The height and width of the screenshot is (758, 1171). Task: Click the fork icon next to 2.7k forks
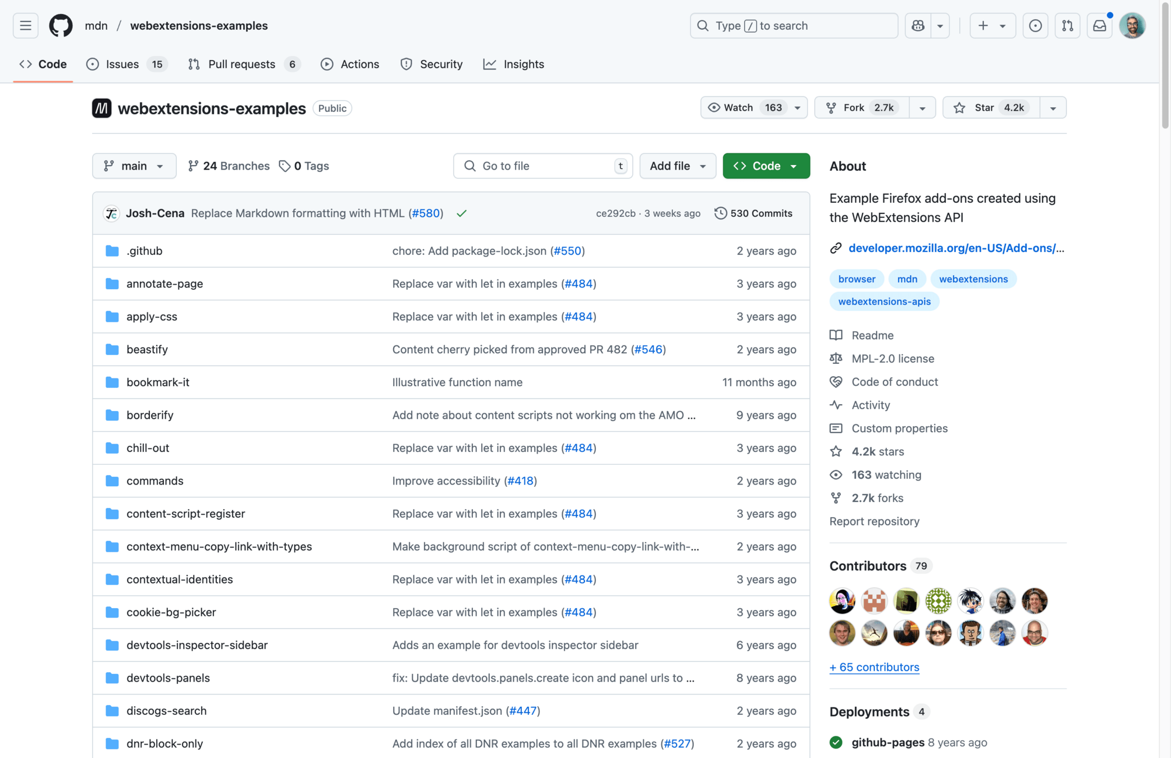click(x=836, y=498)
